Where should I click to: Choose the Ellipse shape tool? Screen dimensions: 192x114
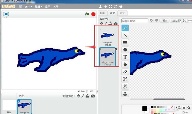point(125,50)
